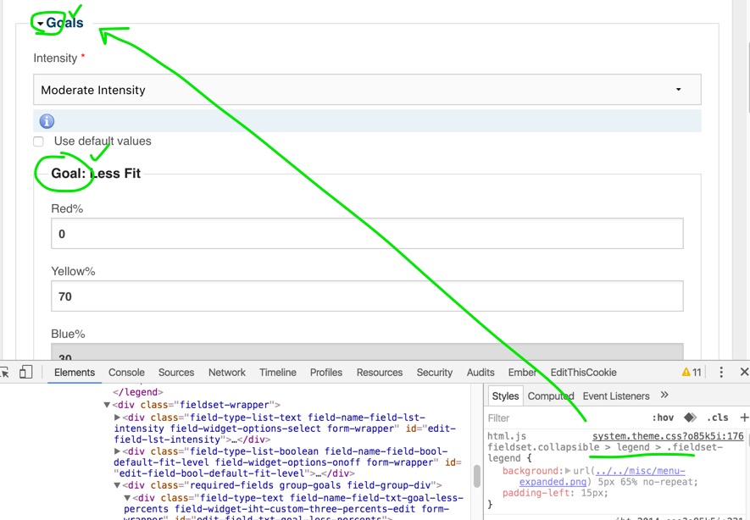This screenshot has width=750, height=520.
Task: Show more Styles pane tabs chevron
Action: pos(664,396)
